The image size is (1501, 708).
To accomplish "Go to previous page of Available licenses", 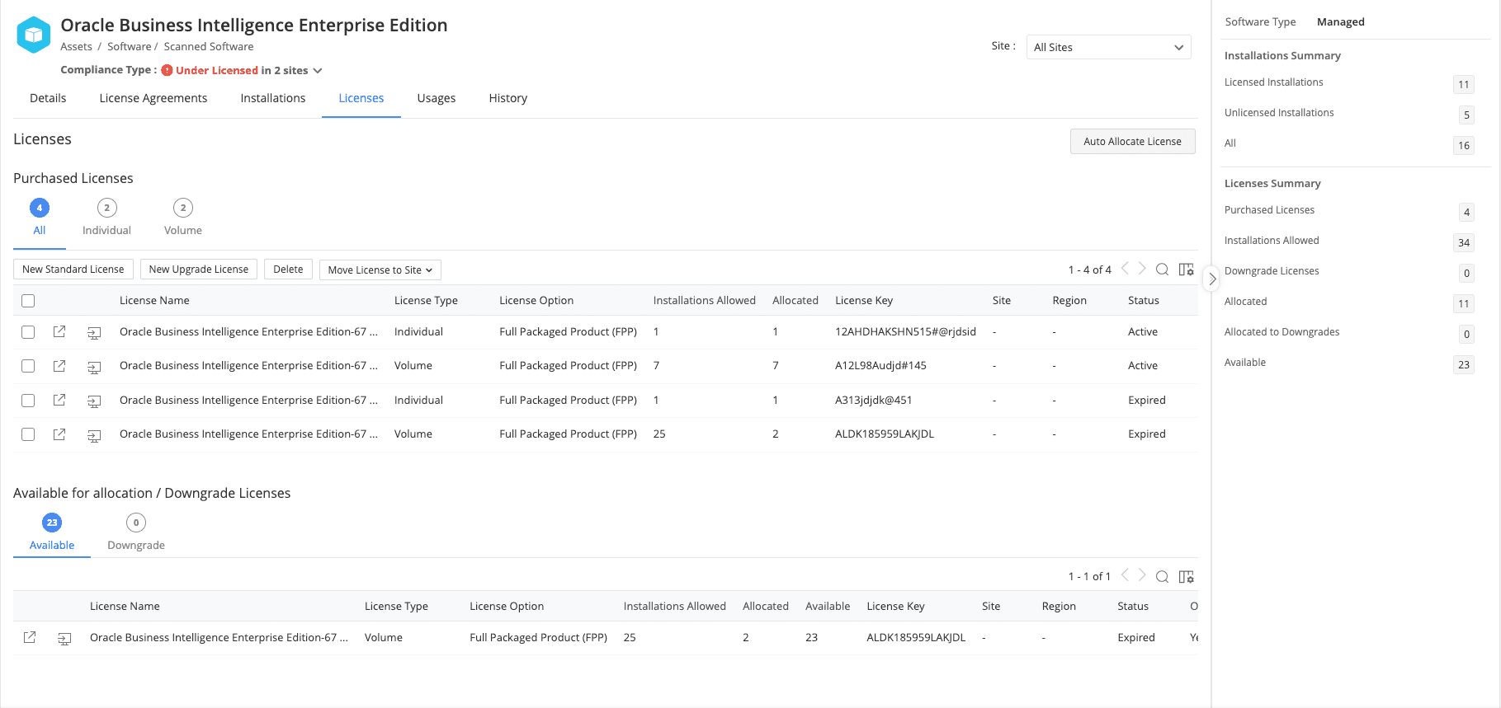I will pyautogui.click(x=1125, y=575).
